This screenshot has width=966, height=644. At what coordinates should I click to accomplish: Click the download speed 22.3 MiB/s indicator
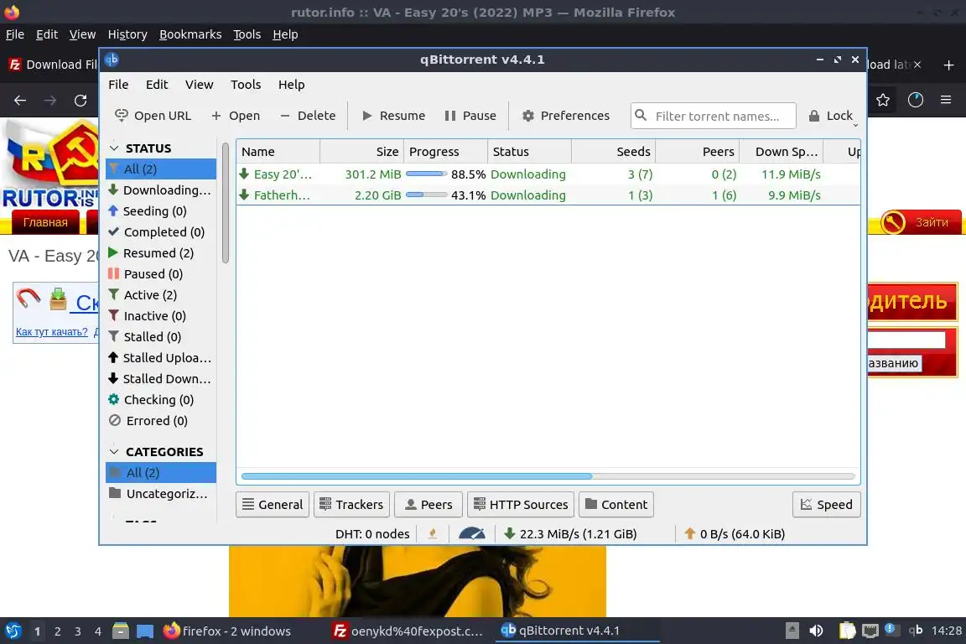(x=570, y=533)
